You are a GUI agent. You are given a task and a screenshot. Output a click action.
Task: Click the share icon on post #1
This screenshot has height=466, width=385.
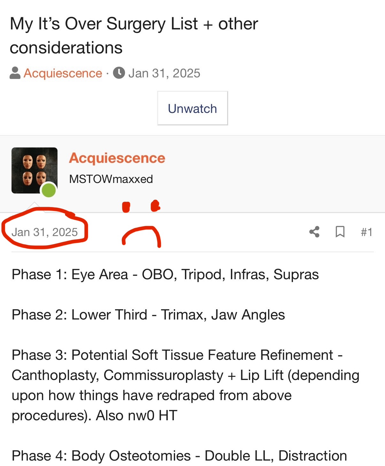[x=314, y=232]
